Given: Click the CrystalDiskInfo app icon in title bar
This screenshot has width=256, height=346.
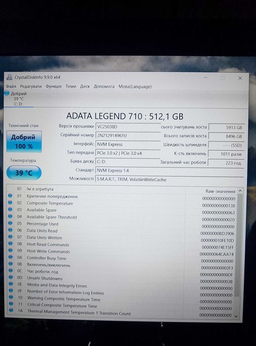Looking at the screenshot, I should 9,77.
